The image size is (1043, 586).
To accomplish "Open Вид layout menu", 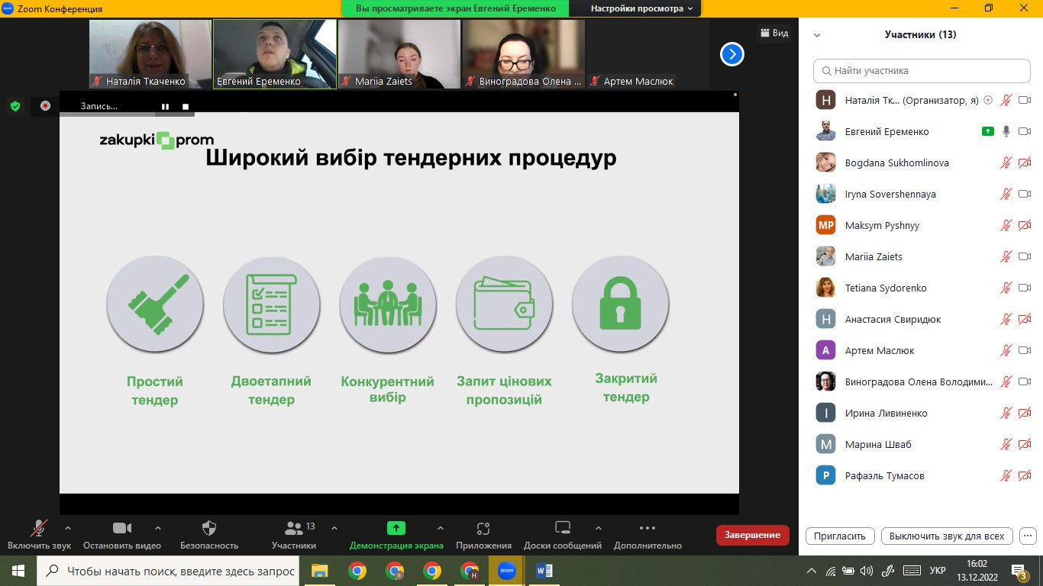I will click(x=773, y=33).
